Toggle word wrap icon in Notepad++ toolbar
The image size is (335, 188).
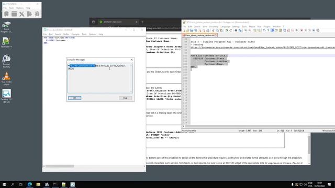click(x=264, y=30)
